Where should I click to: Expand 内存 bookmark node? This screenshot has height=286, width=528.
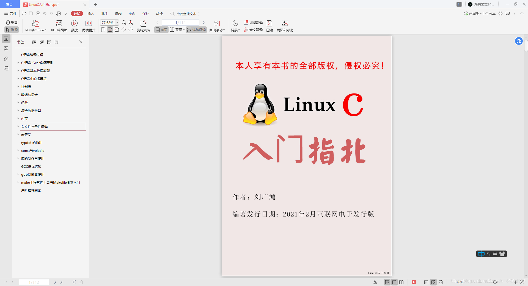coord(18,119)
